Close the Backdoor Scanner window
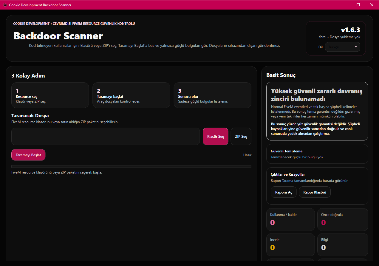 [x=372, y=5]
